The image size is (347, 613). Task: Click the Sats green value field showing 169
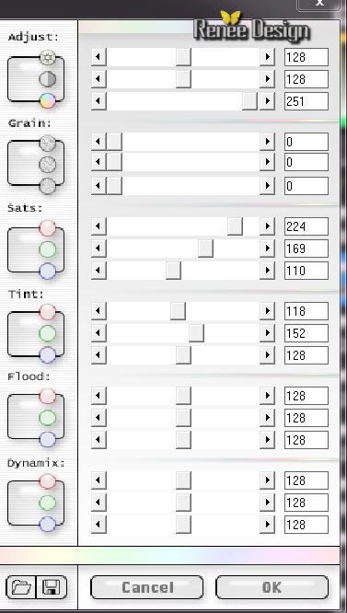tap(307, 249)
